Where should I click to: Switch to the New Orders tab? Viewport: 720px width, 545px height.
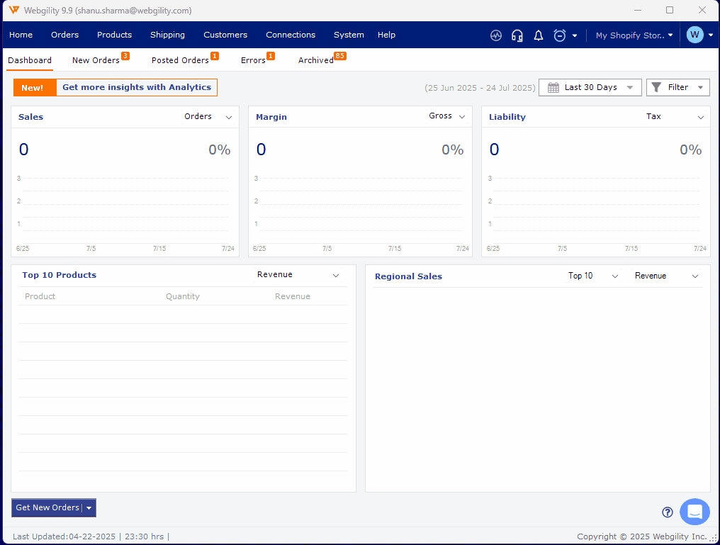coord(96,60)
